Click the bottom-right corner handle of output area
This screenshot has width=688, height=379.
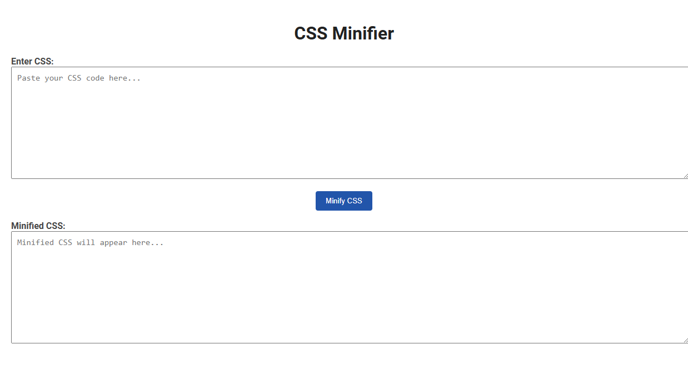pyautogui.click(x=685, y=340)
